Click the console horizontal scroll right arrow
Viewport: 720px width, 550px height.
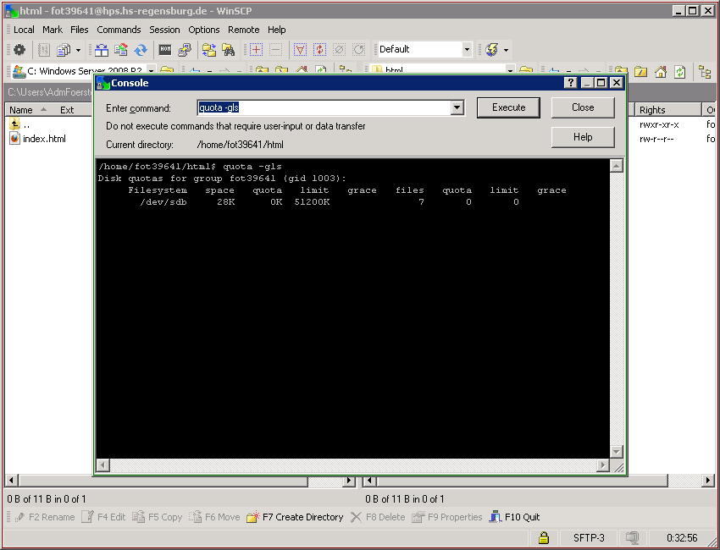[603, 465]
